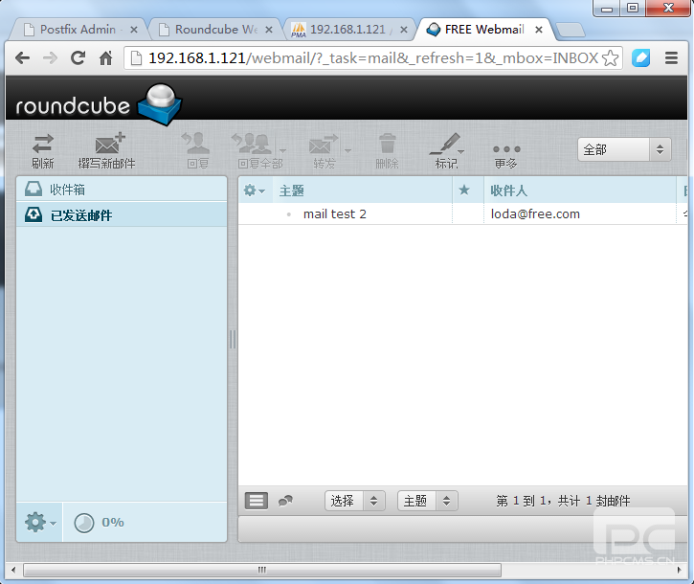This screenshot has height=584, width=694.
Task: Click the Delete (删除) trash icon
Action: (x=388, y=151)
